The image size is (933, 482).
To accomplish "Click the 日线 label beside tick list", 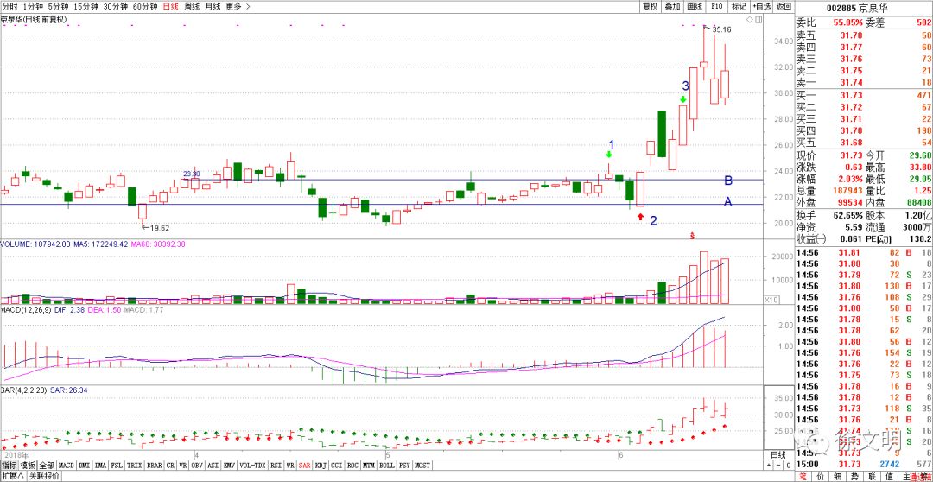I will pos(779,455).
